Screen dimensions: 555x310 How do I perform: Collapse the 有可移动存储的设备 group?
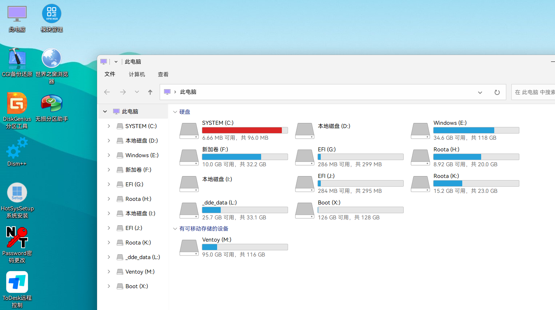pyautogui.click(x=175, y=229)
